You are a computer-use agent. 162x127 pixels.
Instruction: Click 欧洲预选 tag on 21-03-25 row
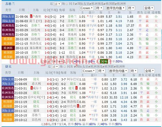[8, 97]
